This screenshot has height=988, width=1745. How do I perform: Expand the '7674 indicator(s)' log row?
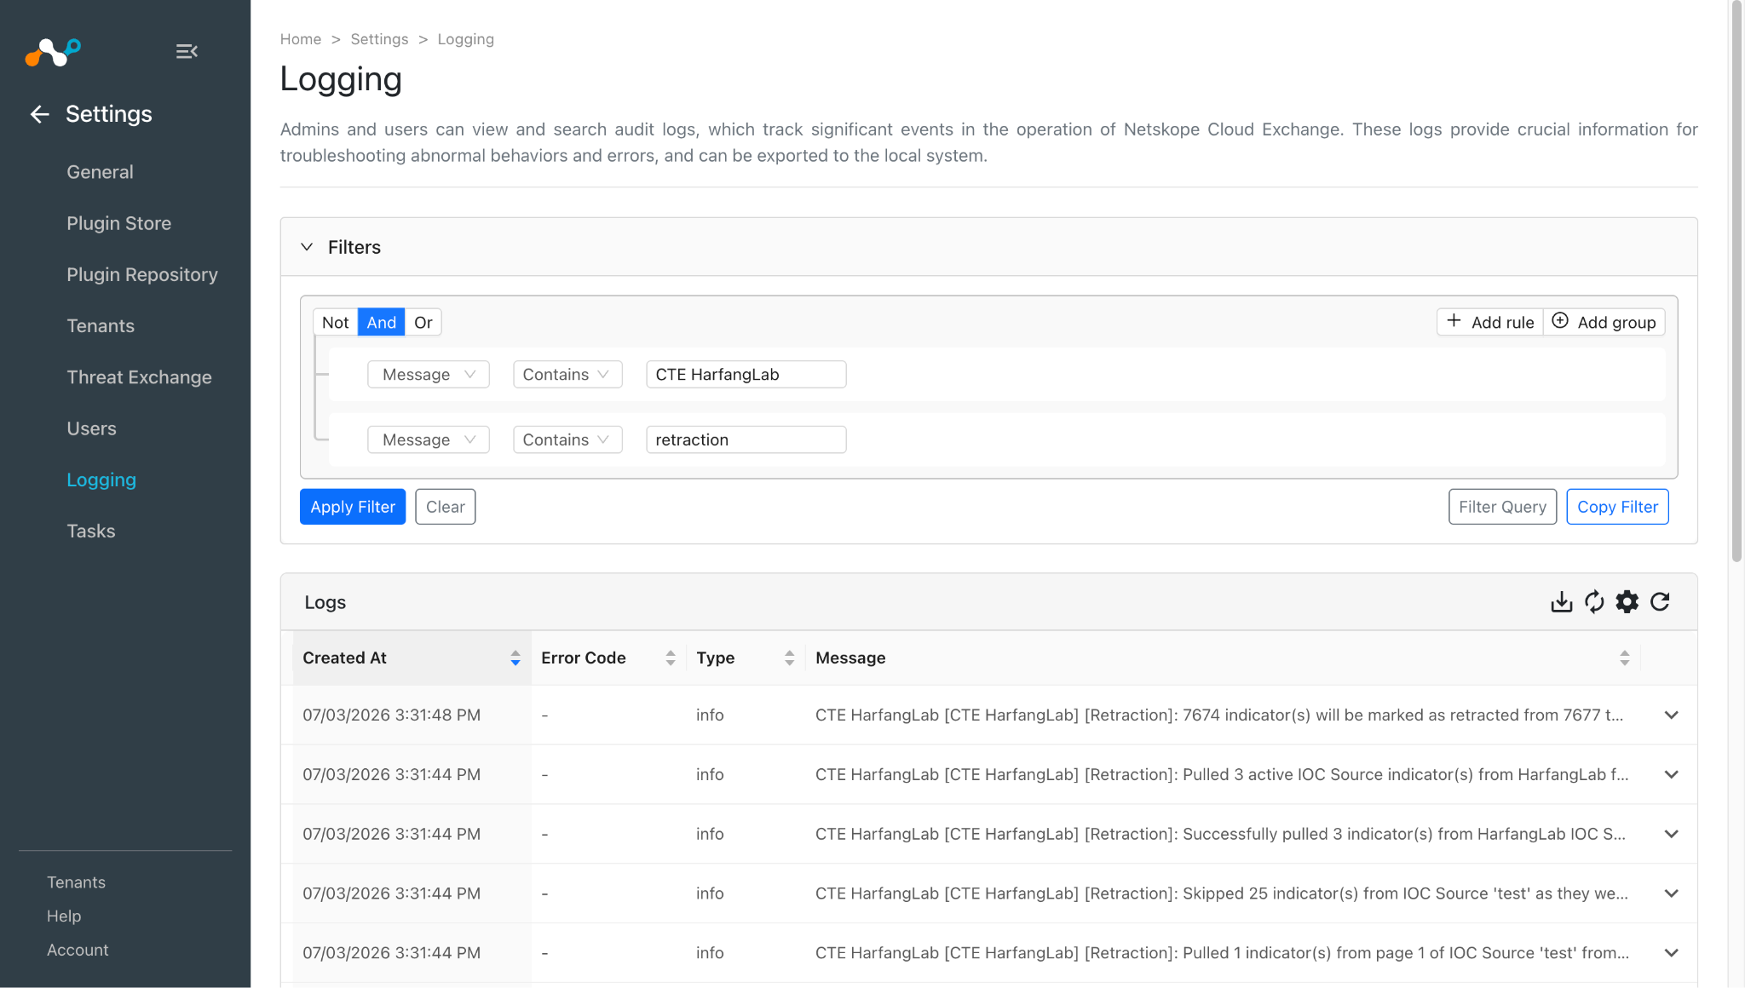pyautogui.click(x=1672, y=715)
